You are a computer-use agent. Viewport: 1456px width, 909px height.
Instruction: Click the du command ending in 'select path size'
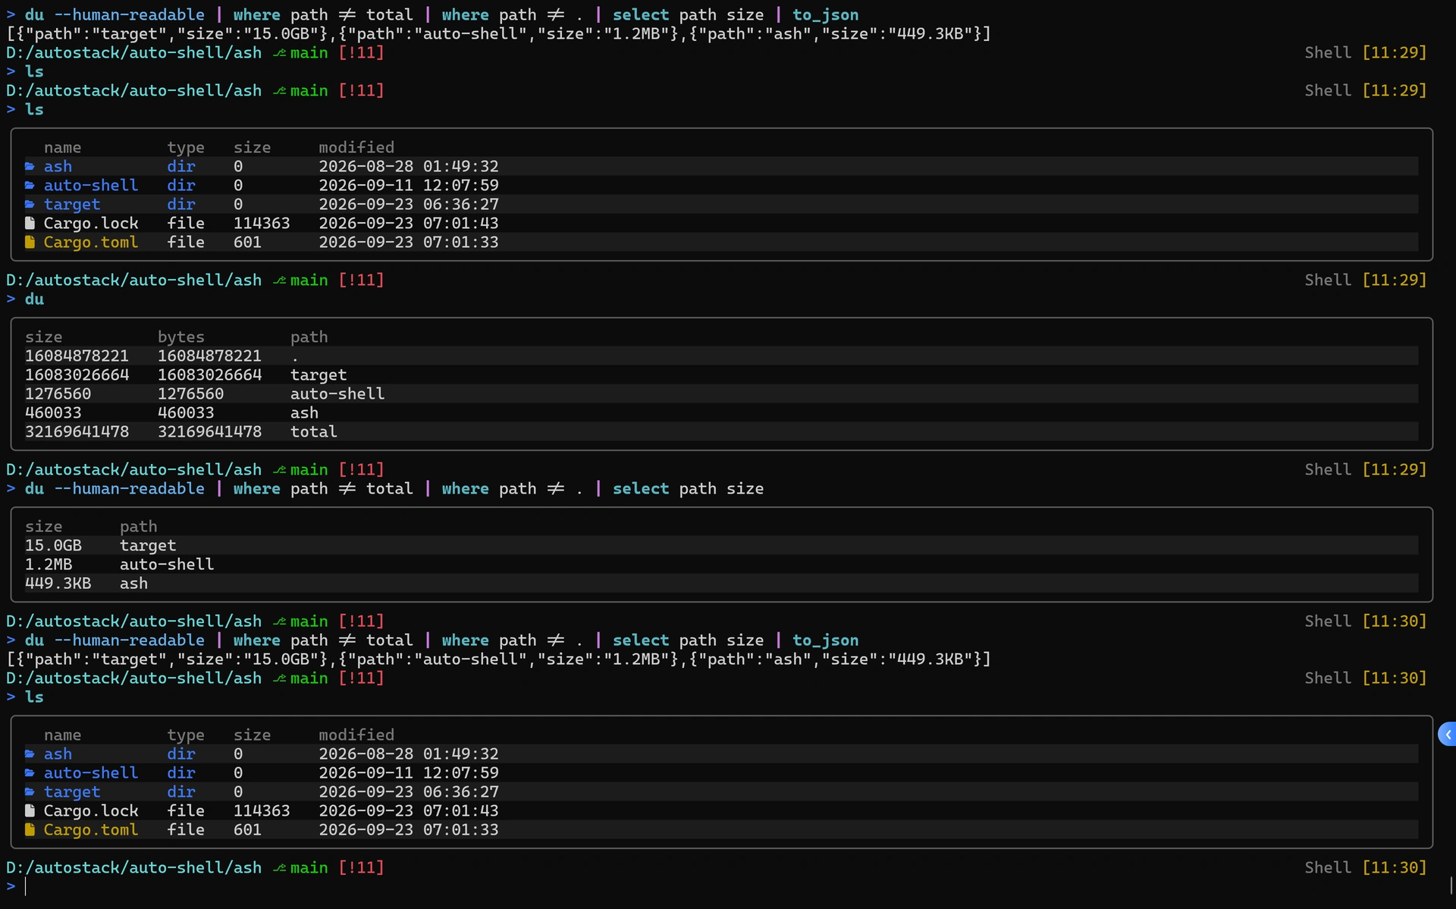point(394,488)
